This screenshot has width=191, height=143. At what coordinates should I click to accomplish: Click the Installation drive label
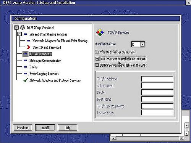pyautogui.click(x=105, y=44)
